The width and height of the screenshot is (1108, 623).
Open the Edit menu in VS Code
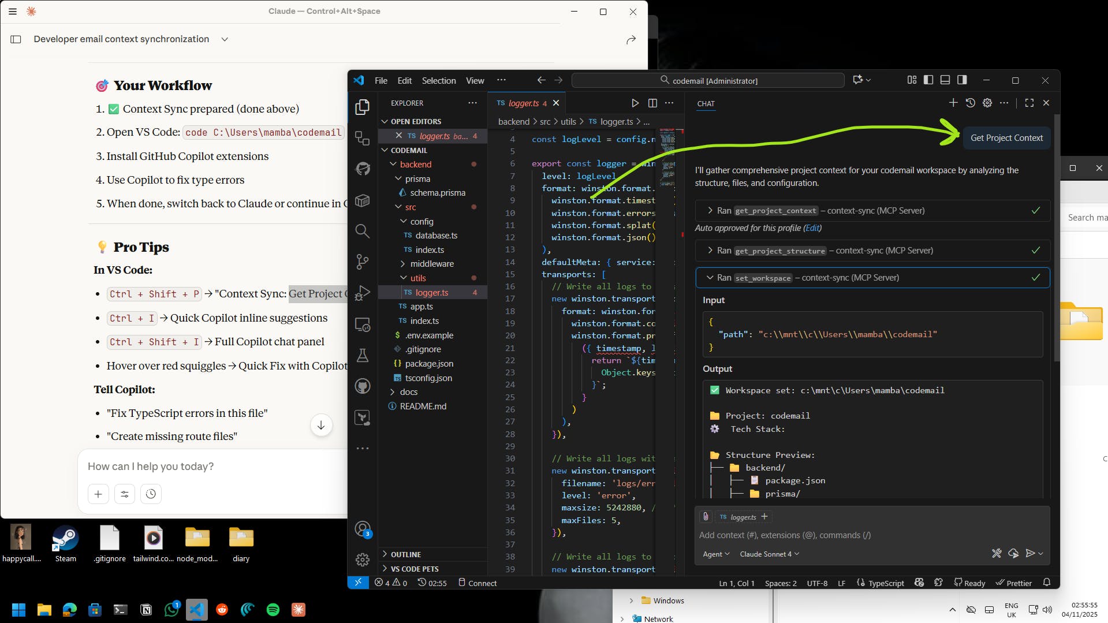coord(405,80)
